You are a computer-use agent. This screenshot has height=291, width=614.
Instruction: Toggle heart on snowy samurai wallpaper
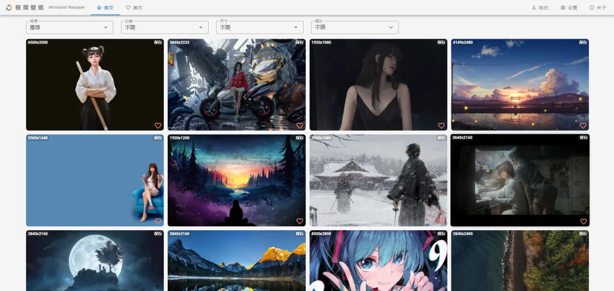441,221
